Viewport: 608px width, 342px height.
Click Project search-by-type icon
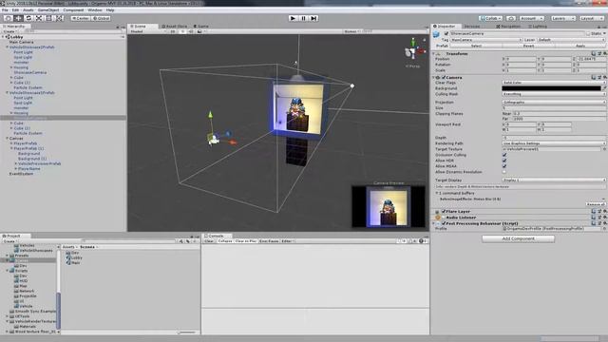(x=181, y=241)
